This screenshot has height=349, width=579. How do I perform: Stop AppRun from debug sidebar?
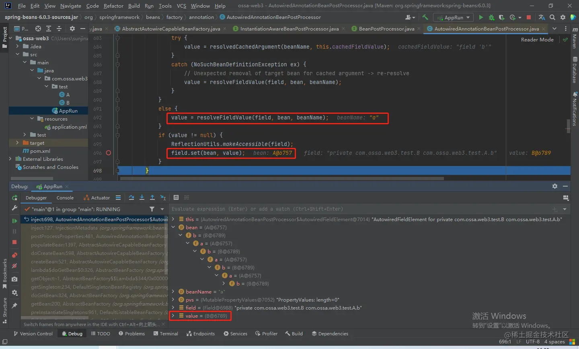pyautogui.click(x=14, y=242)
